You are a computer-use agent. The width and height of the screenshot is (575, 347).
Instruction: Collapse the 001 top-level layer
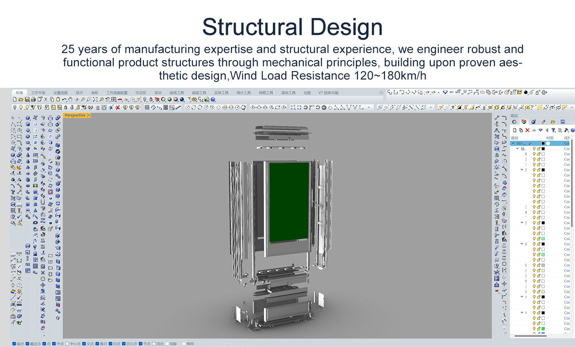pos(513,143)
